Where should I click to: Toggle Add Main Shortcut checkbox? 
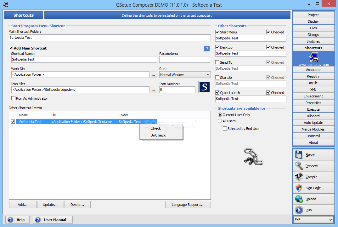[11, 48]
